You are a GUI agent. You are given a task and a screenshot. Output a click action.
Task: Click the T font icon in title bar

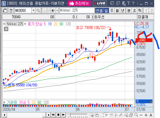click(x=129, y=3)
